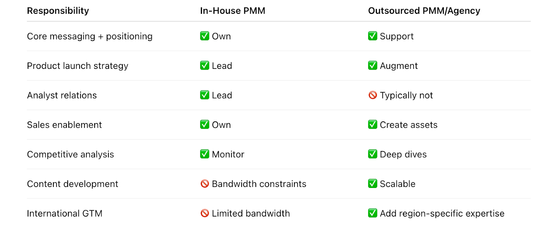
Task: Click the green check icon beside Create assets
Action: [x=373, y=124]
